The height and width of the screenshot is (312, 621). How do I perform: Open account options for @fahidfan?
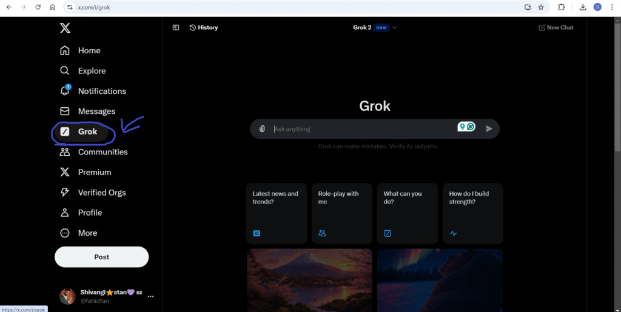click(150, 296)
